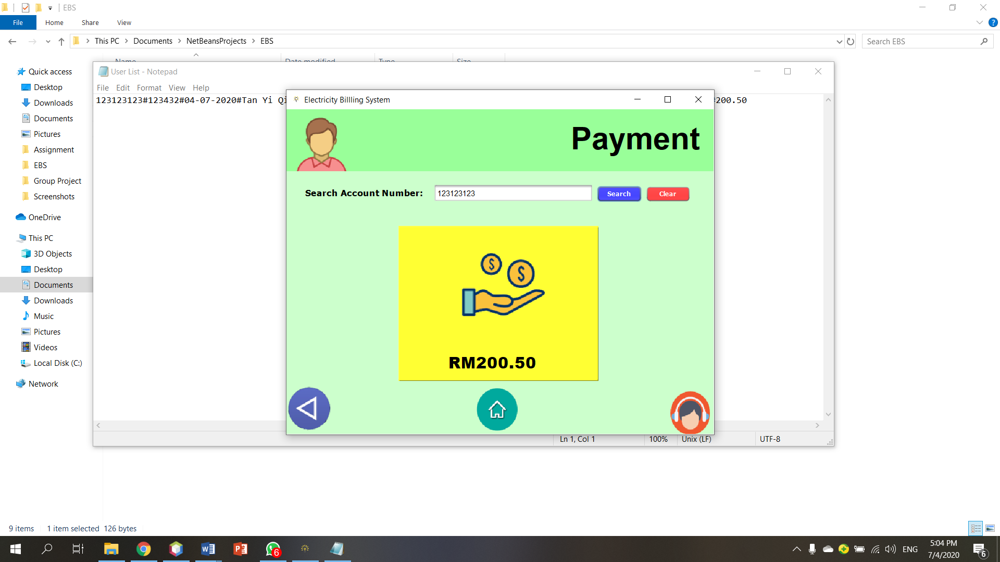Click the Search button beside the account field
This screenshot has width=1000, height=562.
[x=619, y=194]
